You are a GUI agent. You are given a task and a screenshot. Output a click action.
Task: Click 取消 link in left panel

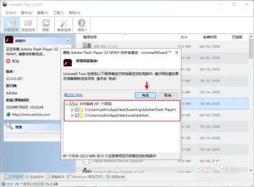click(x=15, y=61)
